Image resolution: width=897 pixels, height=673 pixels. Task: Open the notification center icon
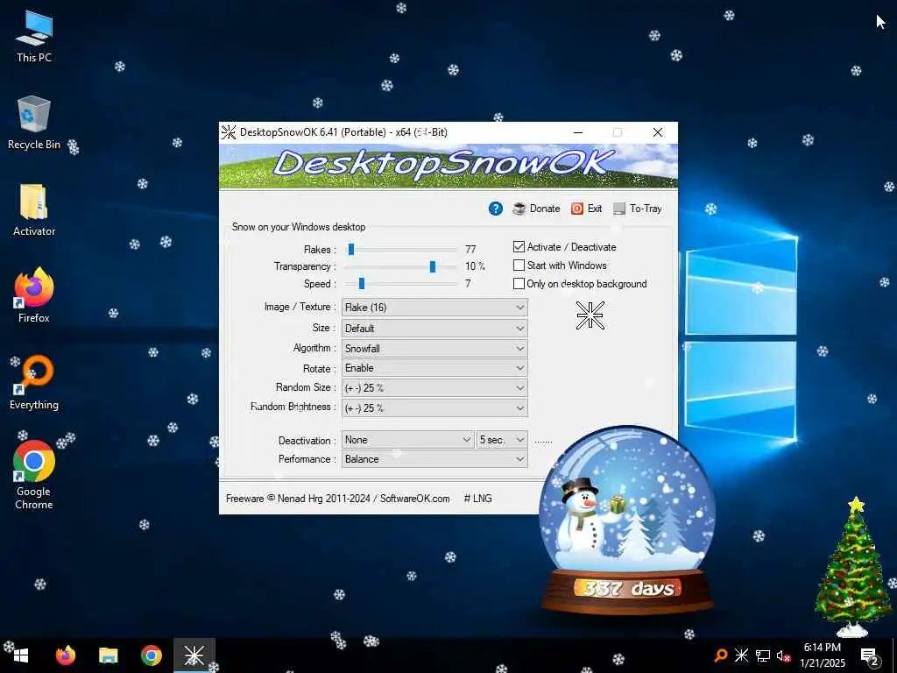coord(870,655)
